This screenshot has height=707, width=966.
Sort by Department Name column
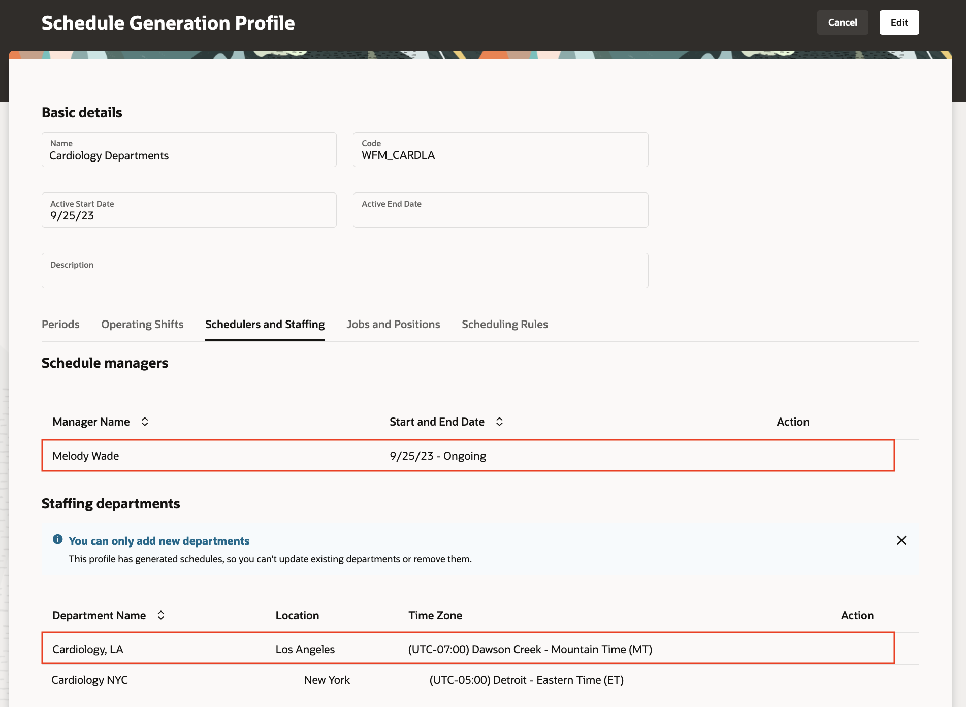[161, 615]
